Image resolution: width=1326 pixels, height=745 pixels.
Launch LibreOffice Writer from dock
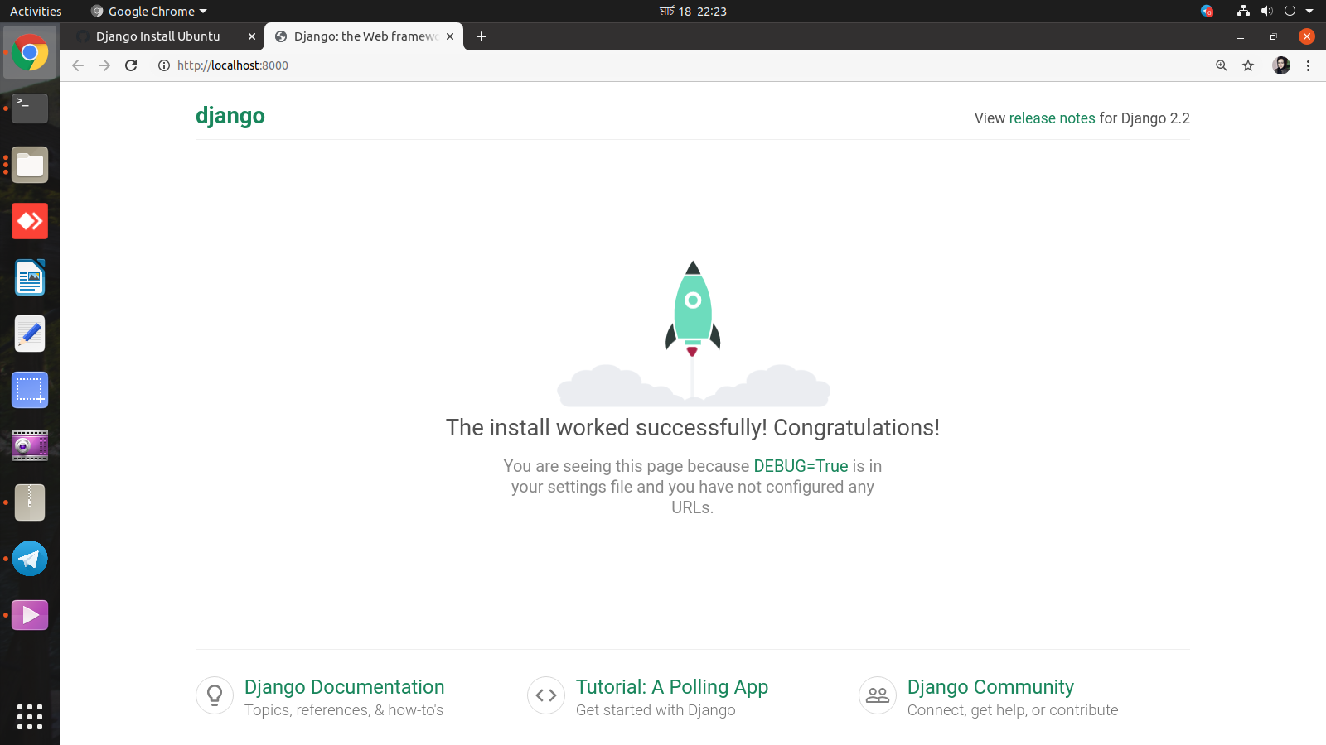[30, 277]
